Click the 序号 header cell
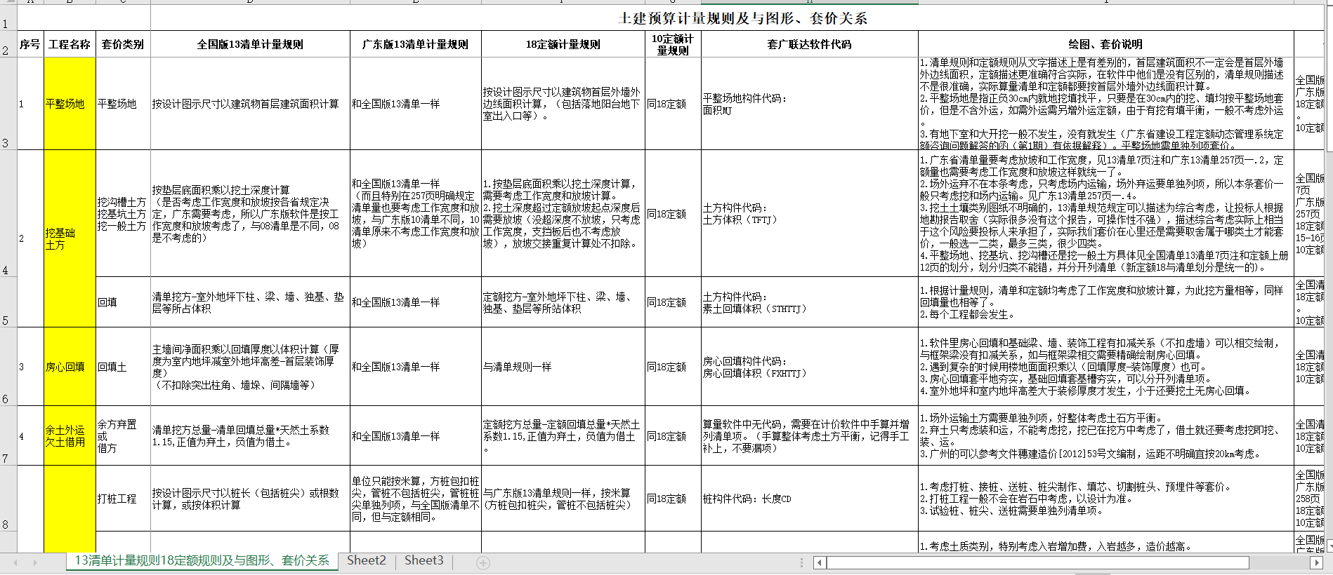1333x575 pixels. (30, 44)
